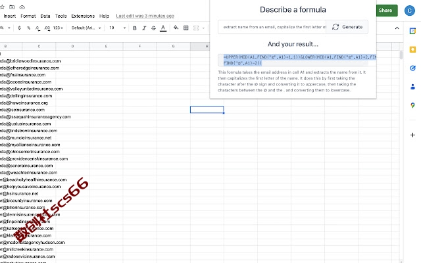
Task: Open Google Calendar side panel icon
Action: click(412, 31)
